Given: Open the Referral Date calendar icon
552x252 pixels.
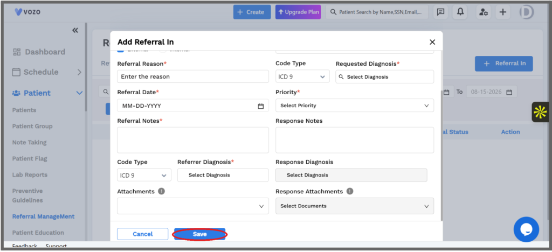Looking at the screenshot, I should pos(260,106).
